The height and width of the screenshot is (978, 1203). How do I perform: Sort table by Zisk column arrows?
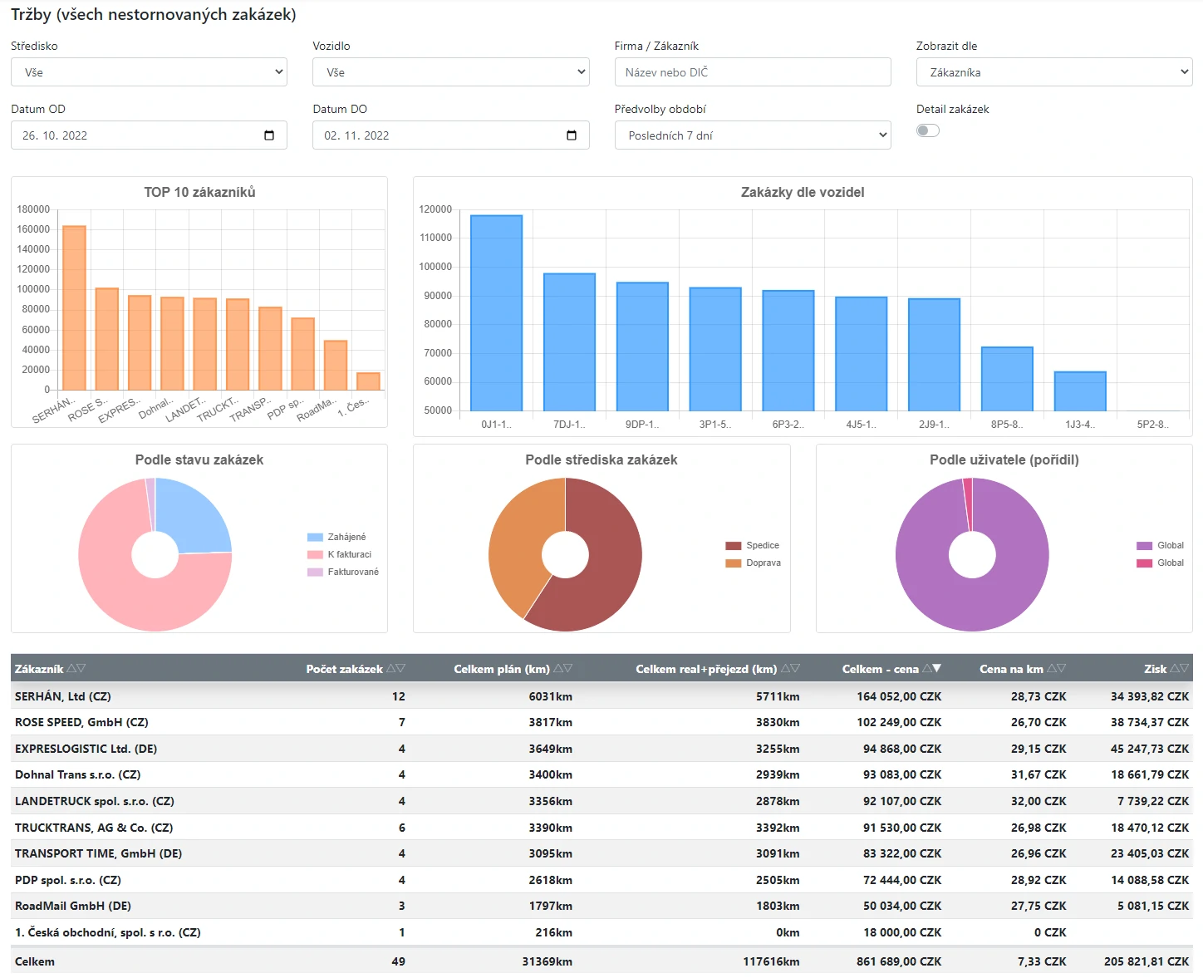click(x=1180, y=668)
